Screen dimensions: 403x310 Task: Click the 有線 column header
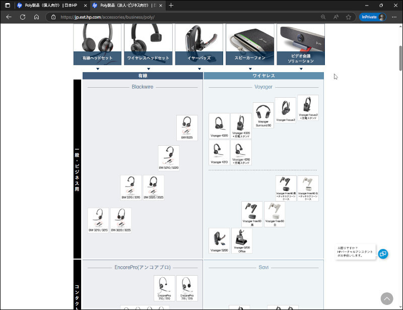tap(143, 76)
